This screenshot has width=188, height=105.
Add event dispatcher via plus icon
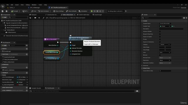click(27, 87)
